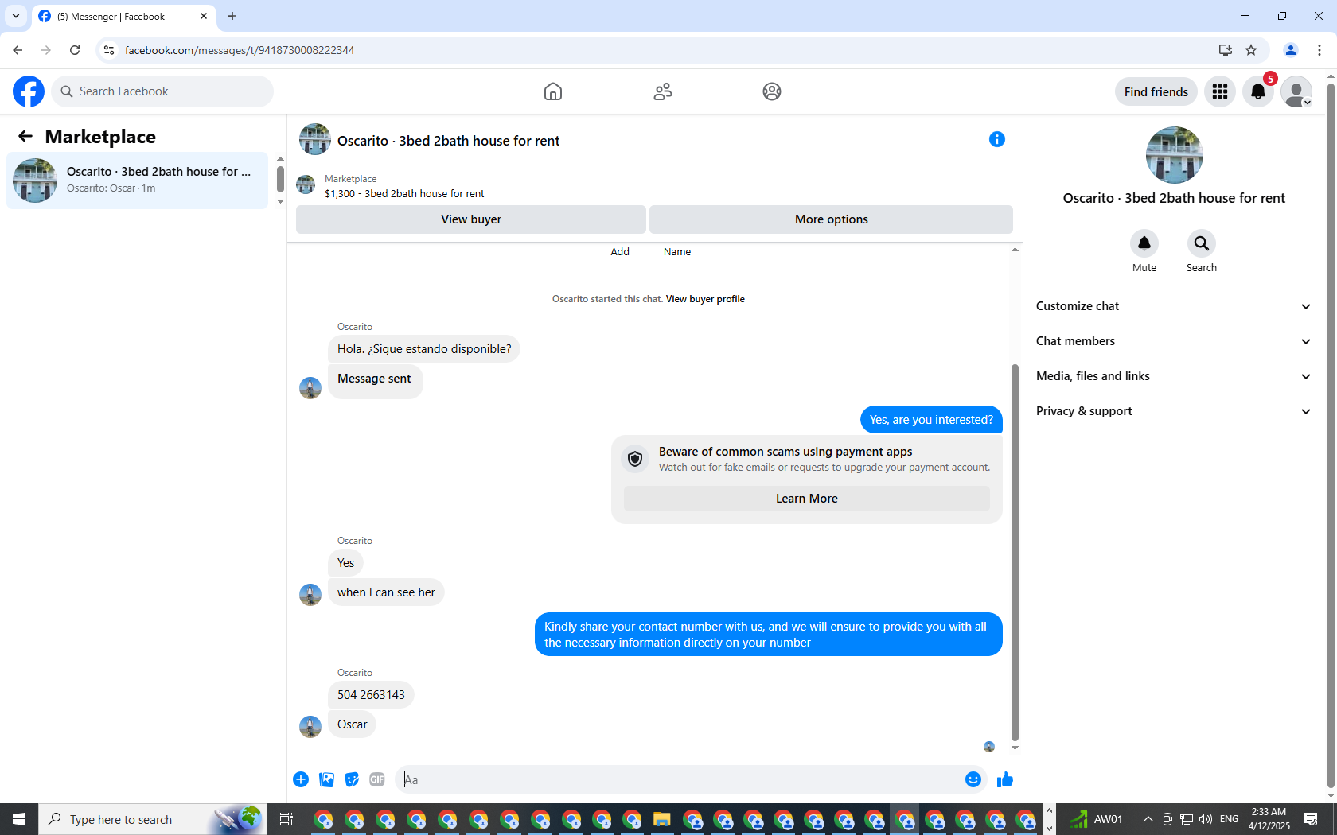
Task: Open Task View on the taskbar
Action: tap(286, 819)
